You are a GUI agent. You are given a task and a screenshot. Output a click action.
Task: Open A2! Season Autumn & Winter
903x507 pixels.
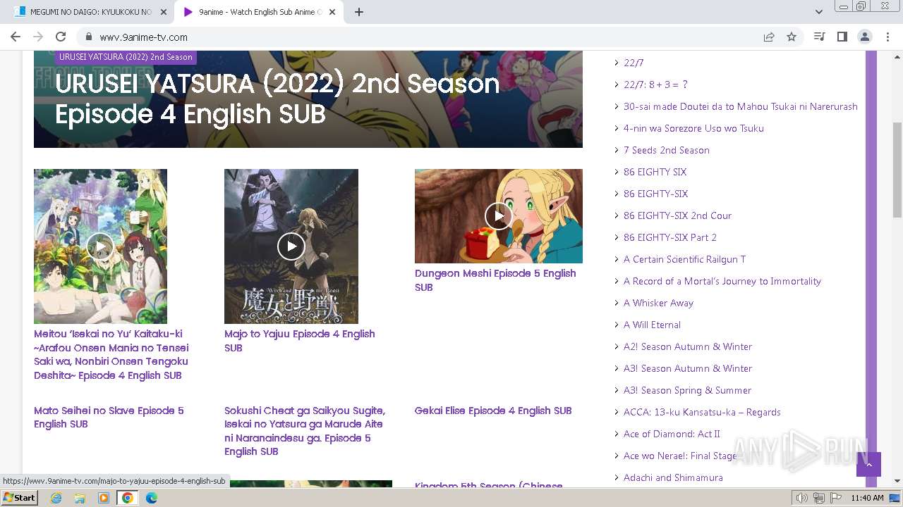coord(688,346)
